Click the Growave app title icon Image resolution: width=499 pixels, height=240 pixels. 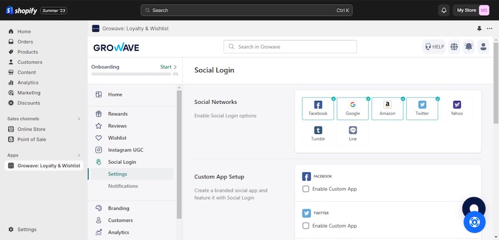(96, 29)
